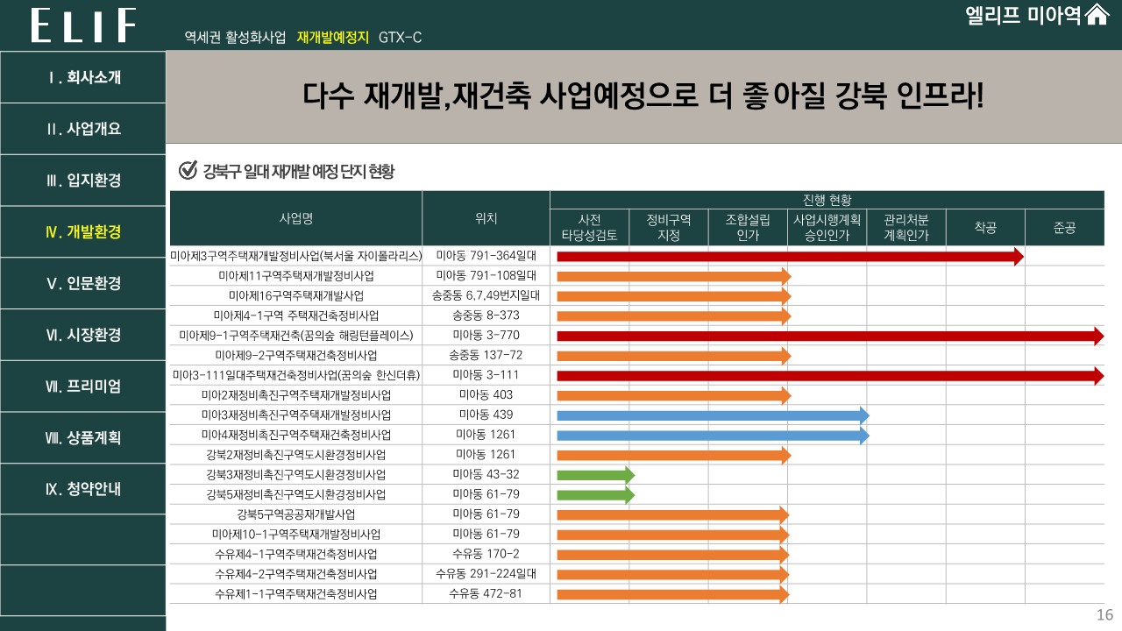Image resolution: width=1122 pixels, height=631 pixels.
Task: Select the highlighted Ⅳ. 개발환경 sidebar item
Action: [x=83, y=232]
